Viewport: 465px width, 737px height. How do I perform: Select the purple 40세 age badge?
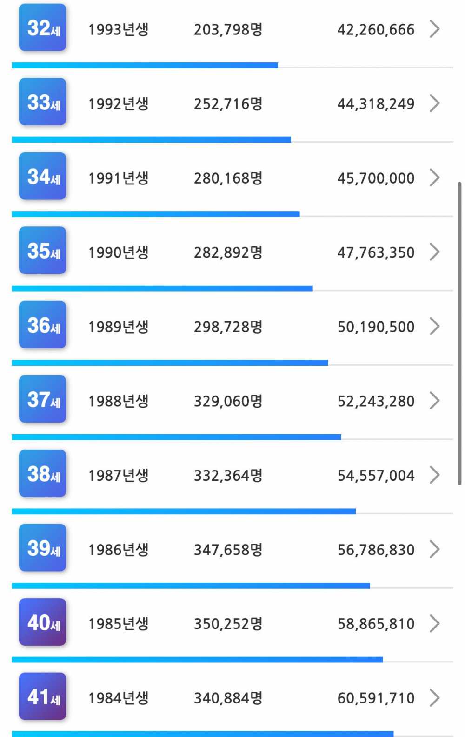[x=42, y=622]
